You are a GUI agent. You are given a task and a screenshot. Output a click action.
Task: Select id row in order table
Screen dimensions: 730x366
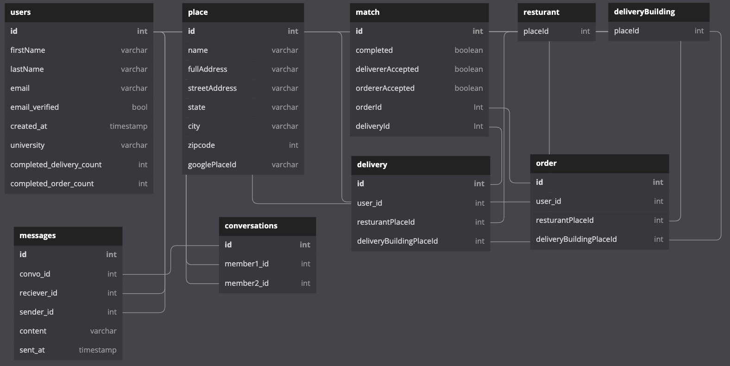pyautogui.click(x=599, y=182)
